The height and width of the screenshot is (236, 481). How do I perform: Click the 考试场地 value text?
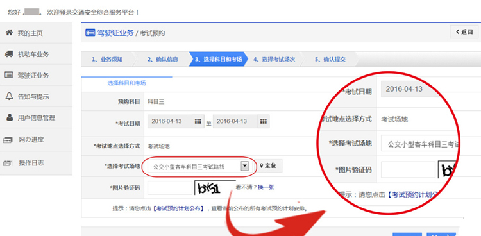158,146
